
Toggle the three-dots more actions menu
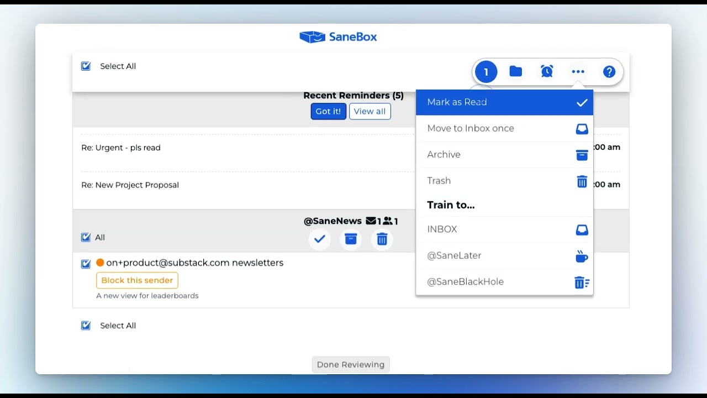coord(578,72)
